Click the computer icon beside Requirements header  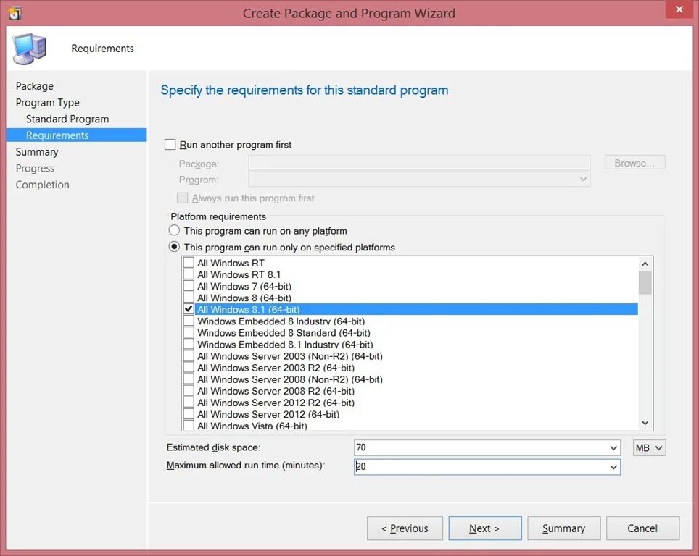click(30, 49)
